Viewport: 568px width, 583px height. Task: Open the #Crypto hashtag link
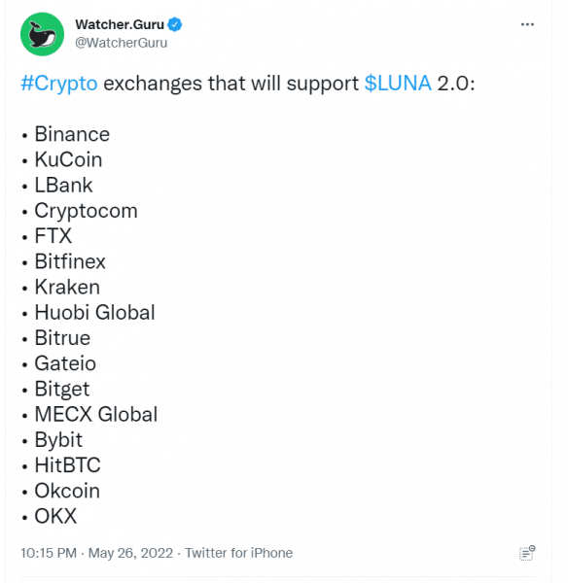59,83
